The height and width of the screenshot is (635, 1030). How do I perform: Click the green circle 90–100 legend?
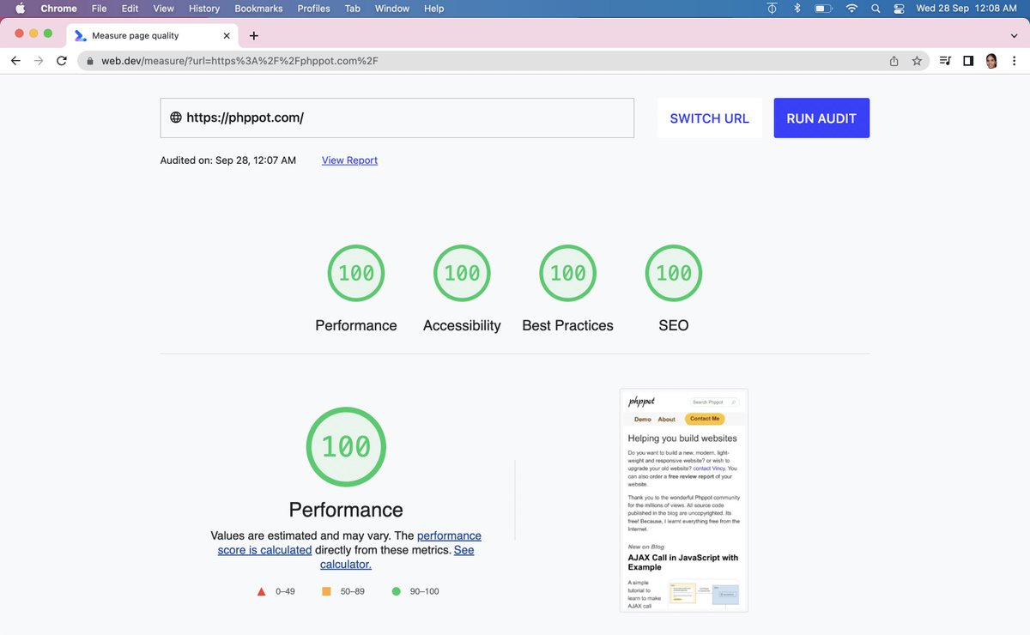[415, 591]
